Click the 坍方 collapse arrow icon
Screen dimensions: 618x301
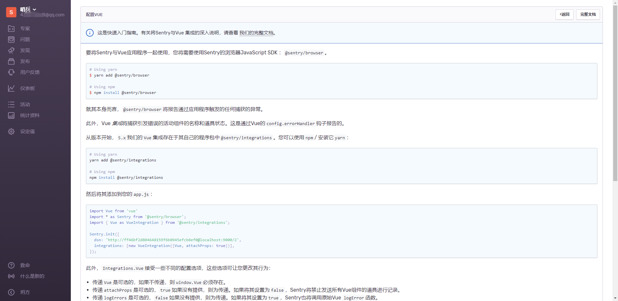pos(11,292)
